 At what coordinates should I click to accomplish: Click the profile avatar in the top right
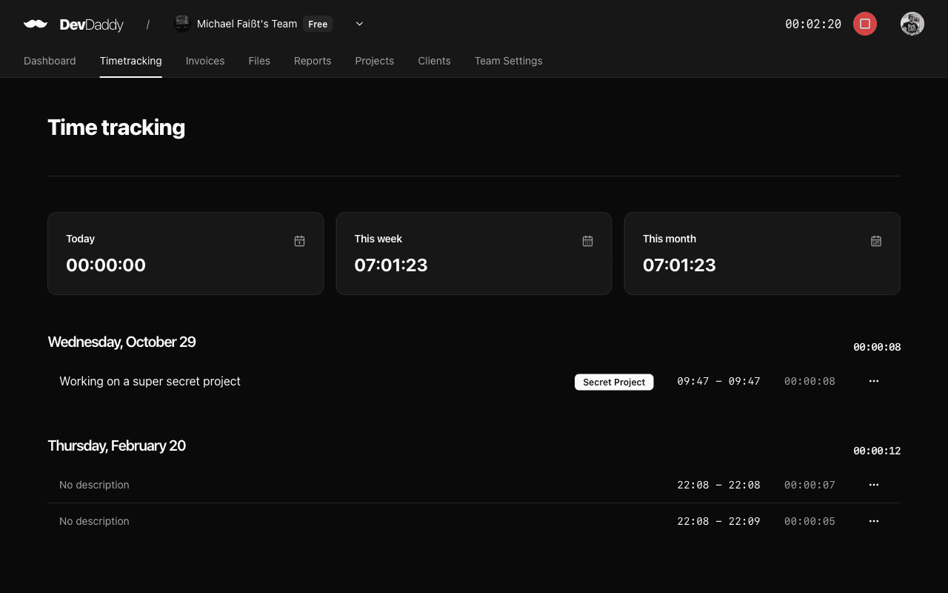[x=912, y=24]
